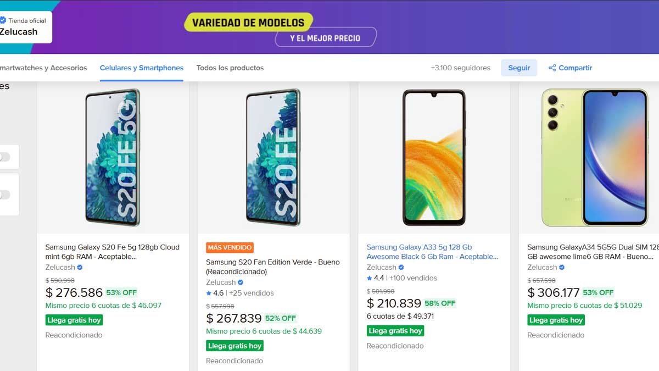Click the star icon in the 4.6 rating
The height and width of the screenshot is (371, 659).
209,293
